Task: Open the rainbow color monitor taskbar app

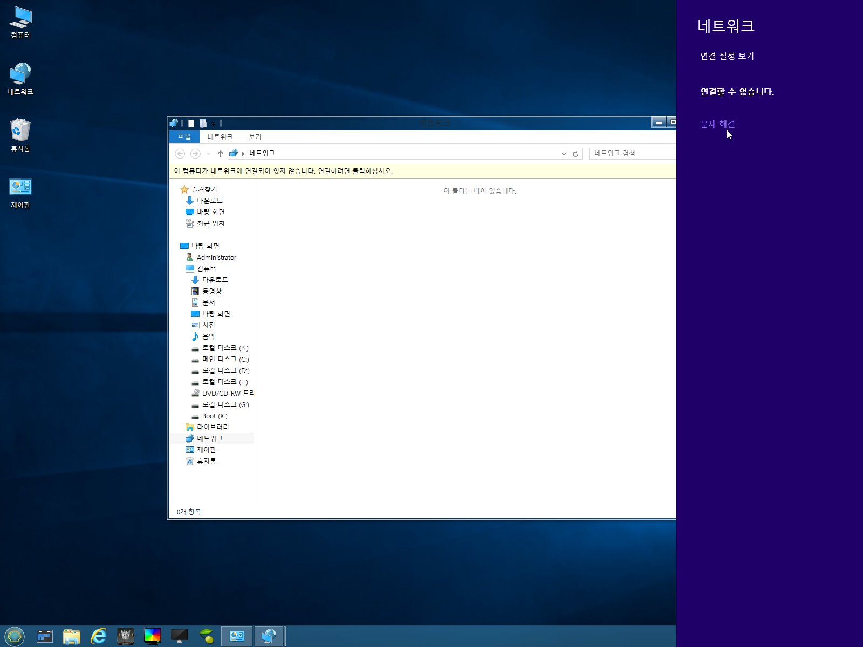Action: click(x=152, y=636)
